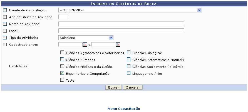Uncheck Engenharias e Computação skill

pyautogui.click(x=62, y=74)
